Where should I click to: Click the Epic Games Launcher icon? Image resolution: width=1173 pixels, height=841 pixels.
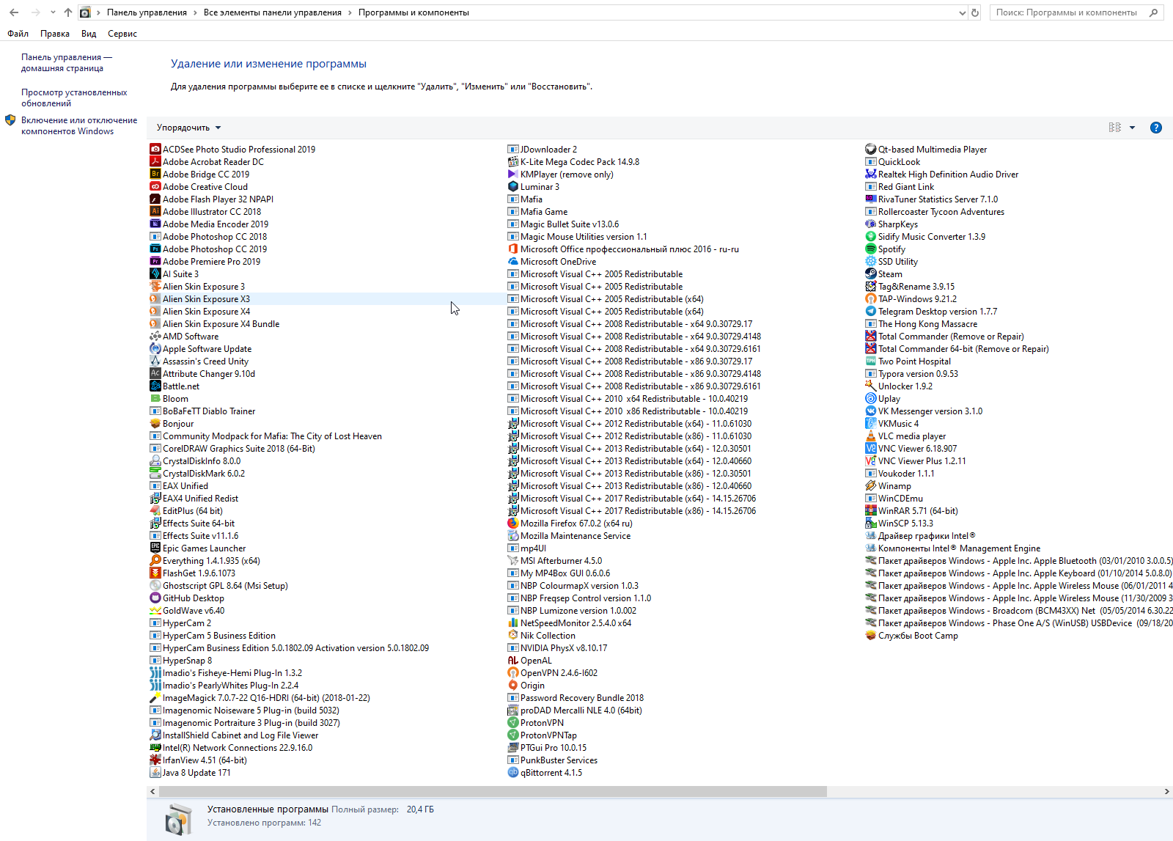click(155, 548)
